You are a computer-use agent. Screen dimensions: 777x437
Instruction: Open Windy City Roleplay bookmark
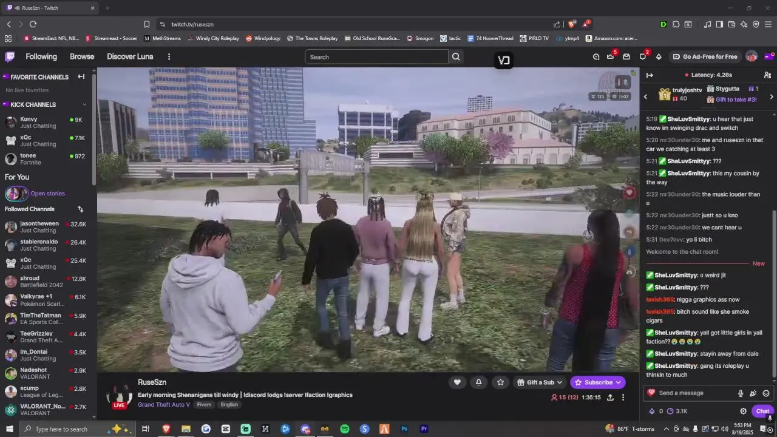[213, 38]
